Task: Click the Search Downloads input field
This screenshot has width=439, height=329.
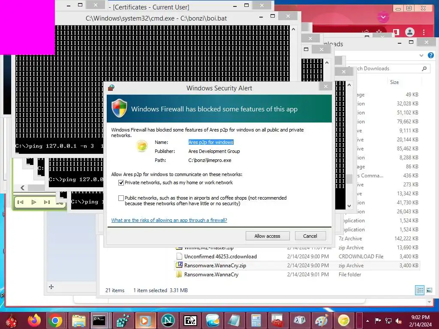Action: pyautogui.click(x=388, y=69)
